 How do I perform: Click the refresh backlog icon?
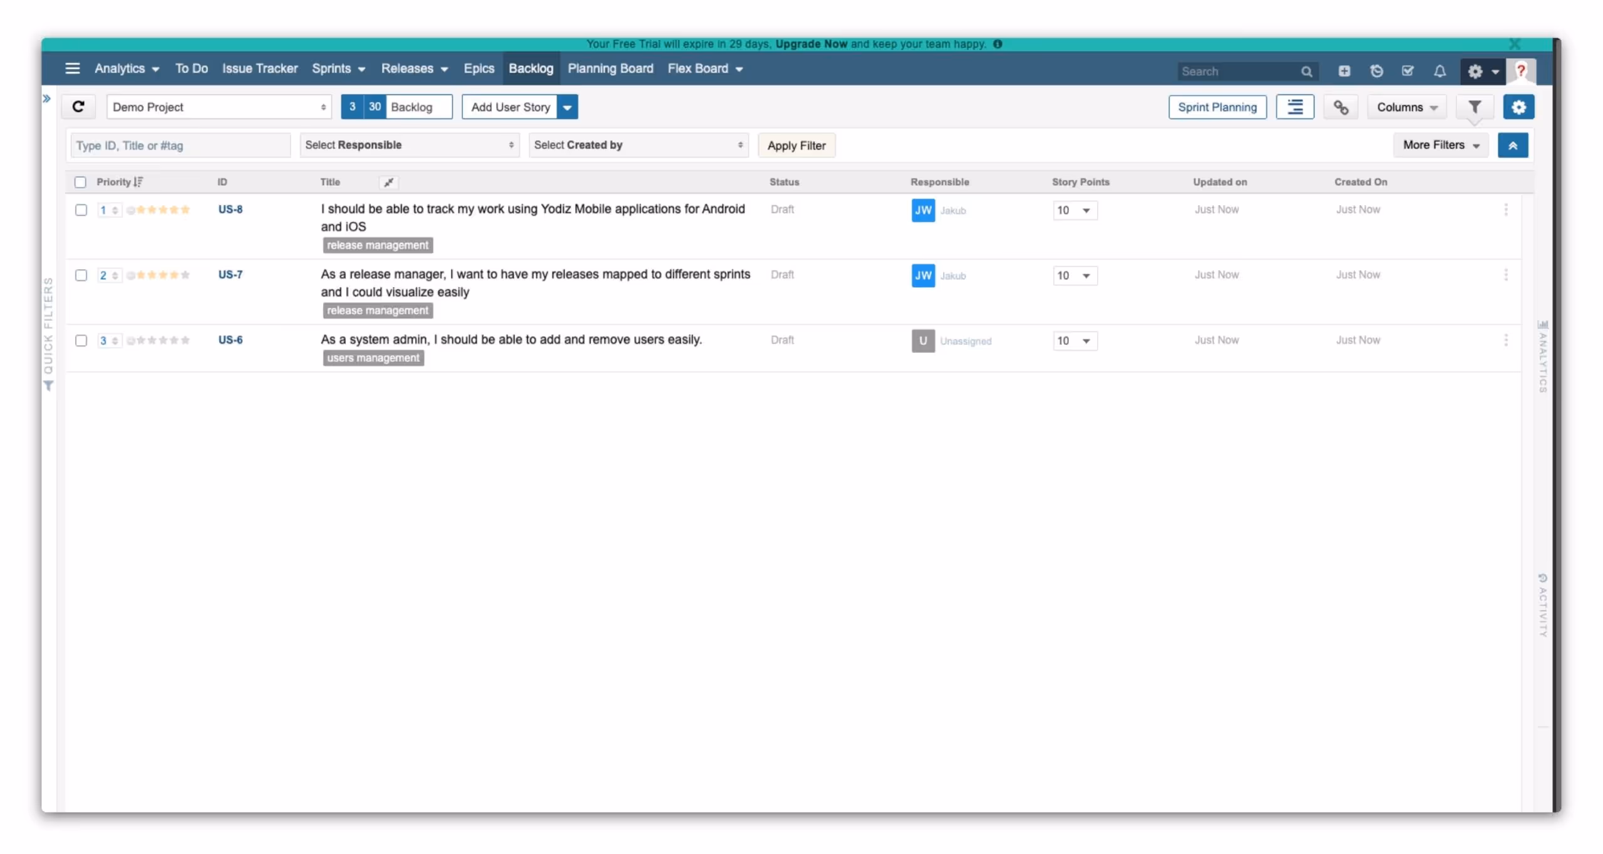point(78,106)
